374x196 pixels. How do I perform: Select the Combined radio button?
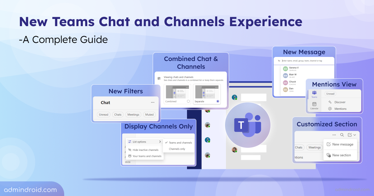click(188, 101)
